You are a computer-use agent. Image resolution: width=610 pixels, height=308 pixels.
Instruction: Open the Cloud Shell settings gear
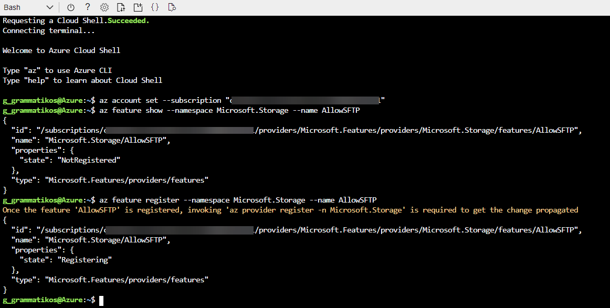[104, 7]
